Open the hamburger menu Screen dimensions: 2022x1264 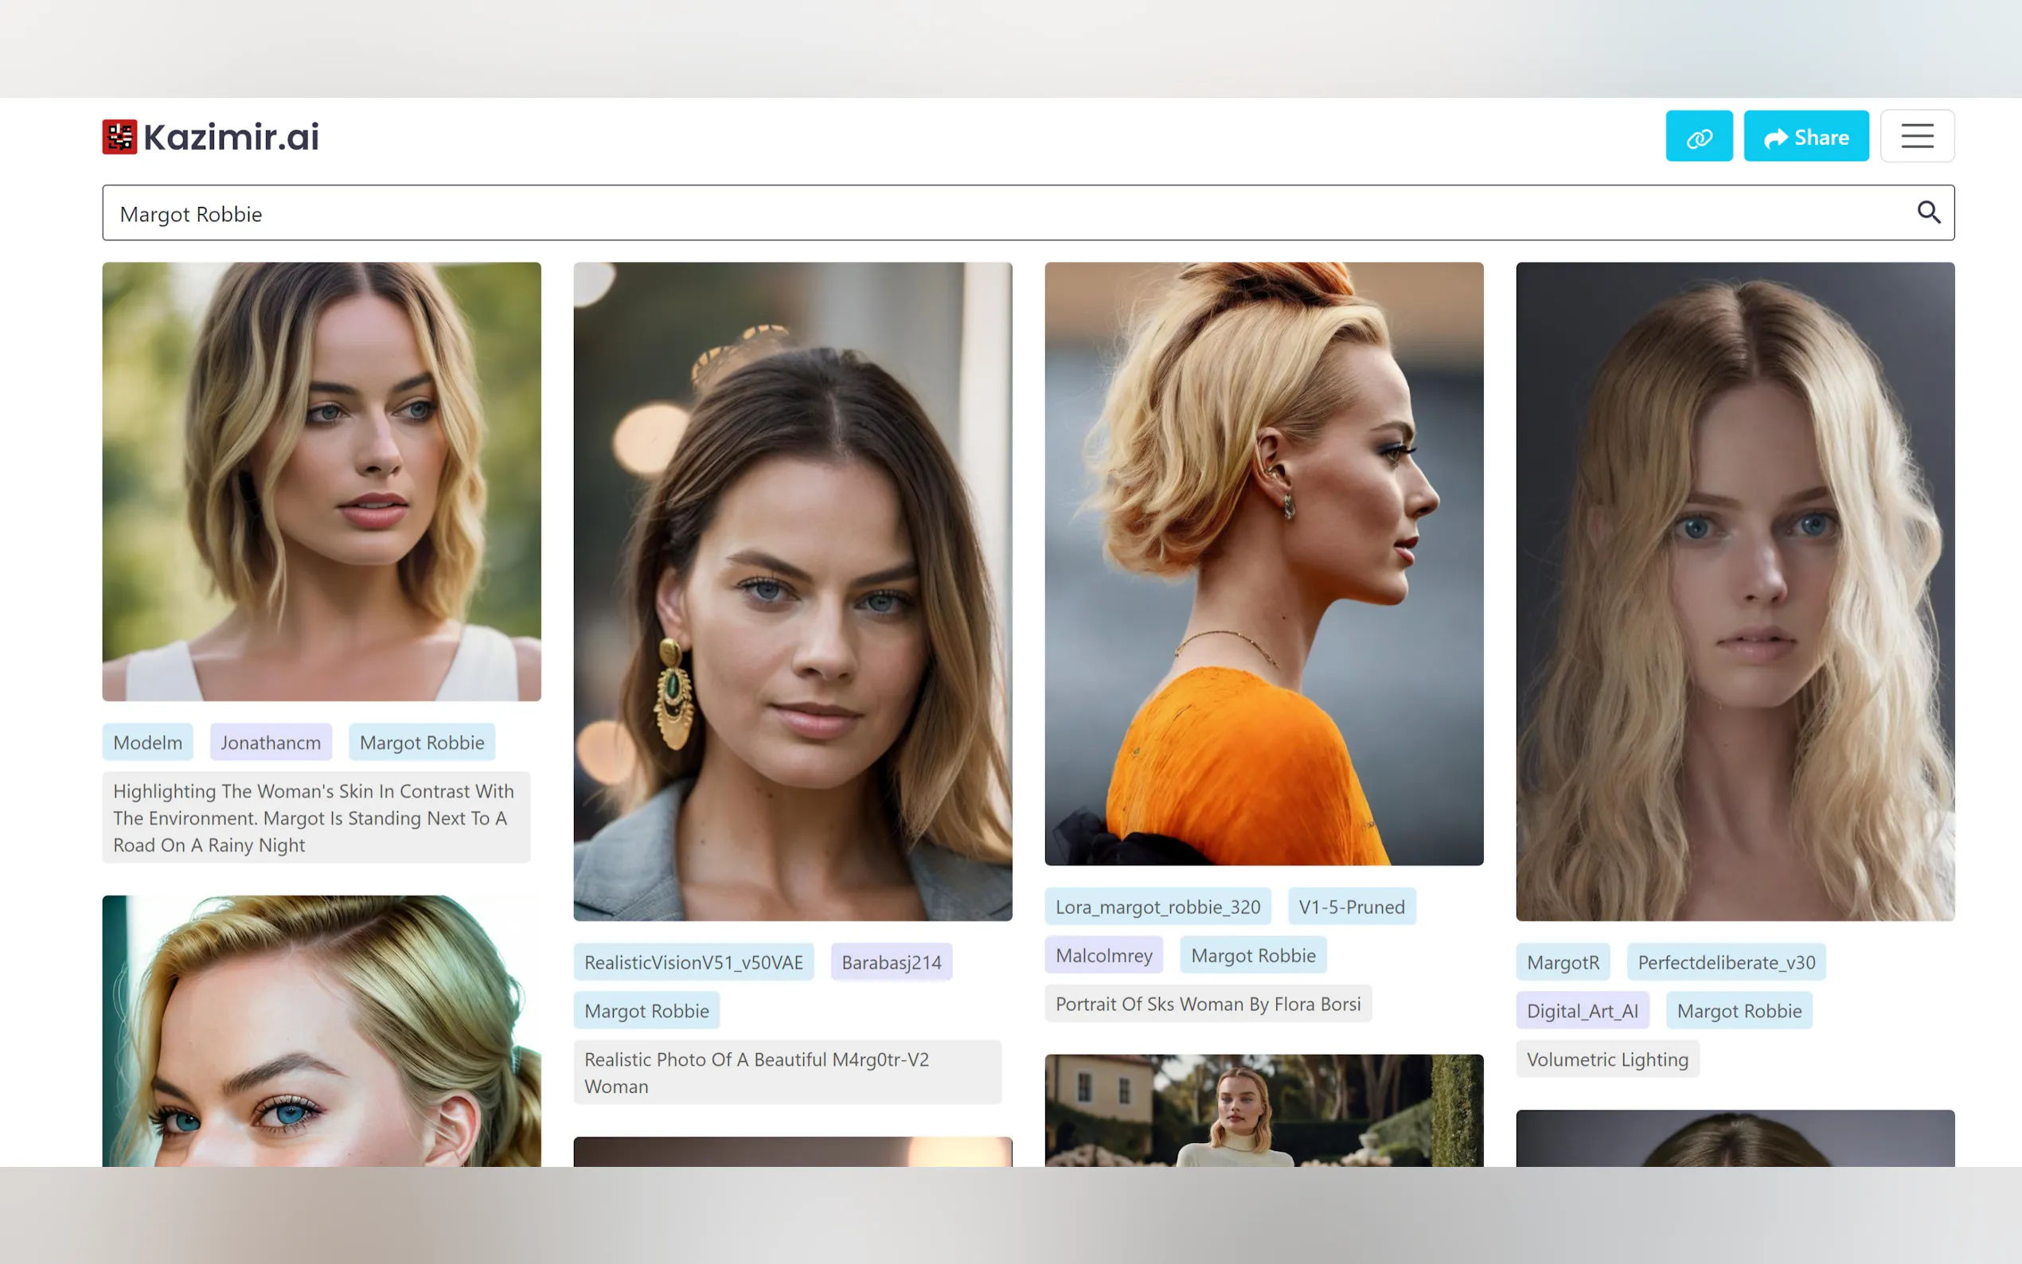click(x=1916, y=136)
